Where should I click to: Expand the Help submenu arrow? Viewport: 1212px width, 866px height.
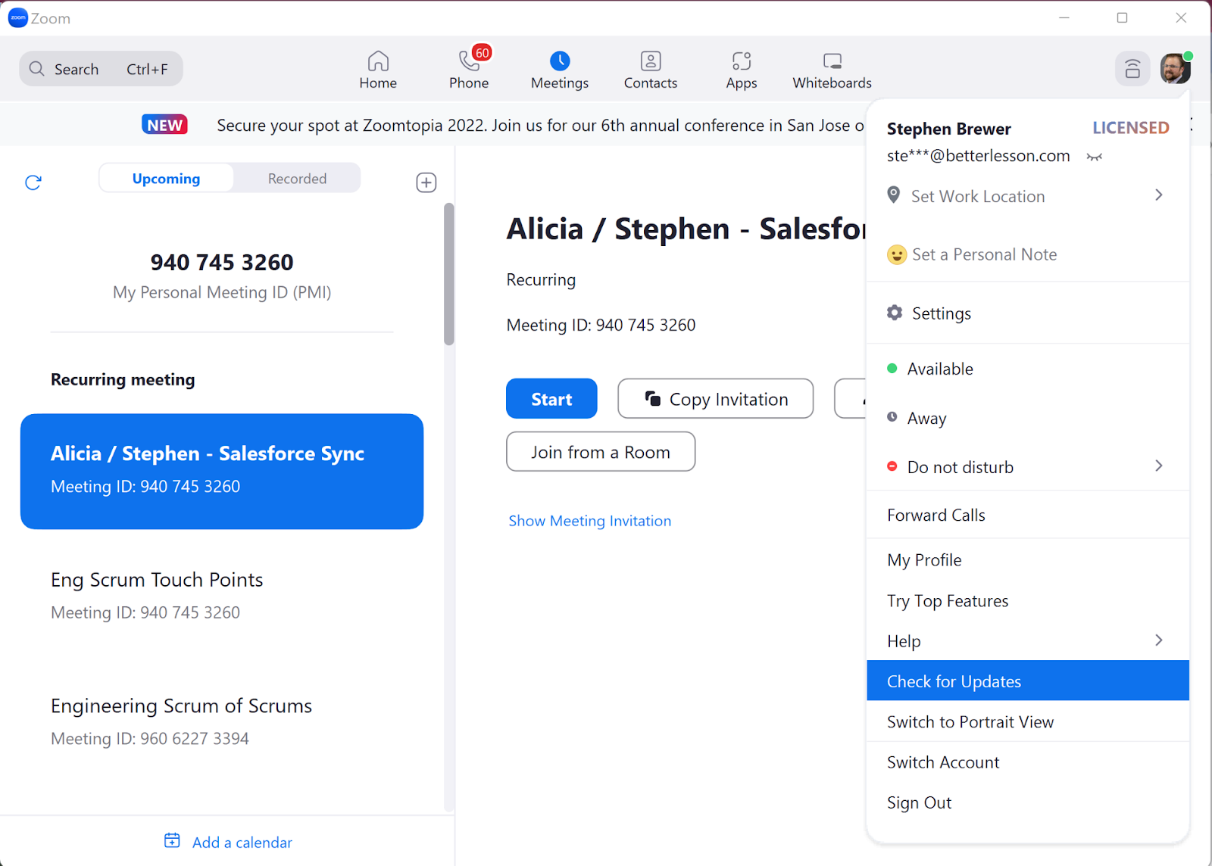[1158, 640]
